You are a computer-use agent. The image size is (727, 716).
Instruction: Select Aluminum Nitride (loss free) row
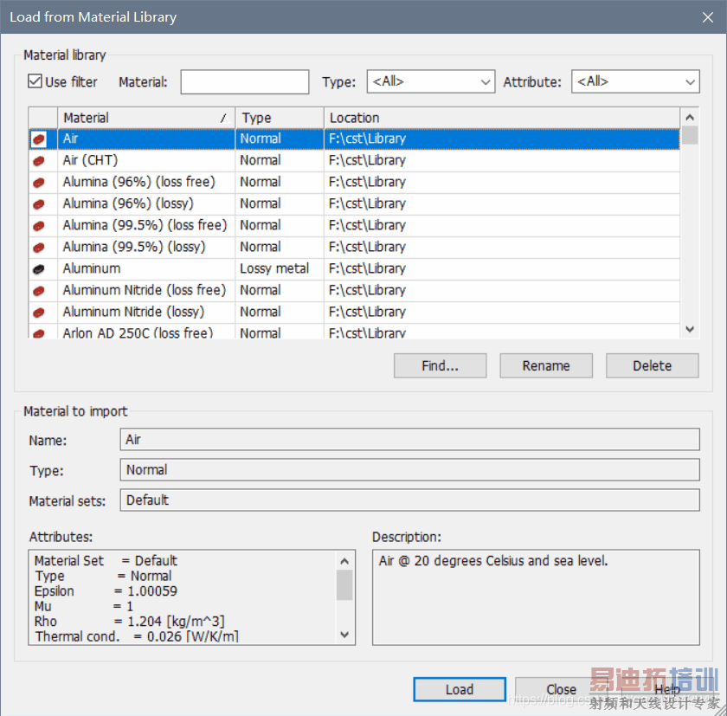354,290
